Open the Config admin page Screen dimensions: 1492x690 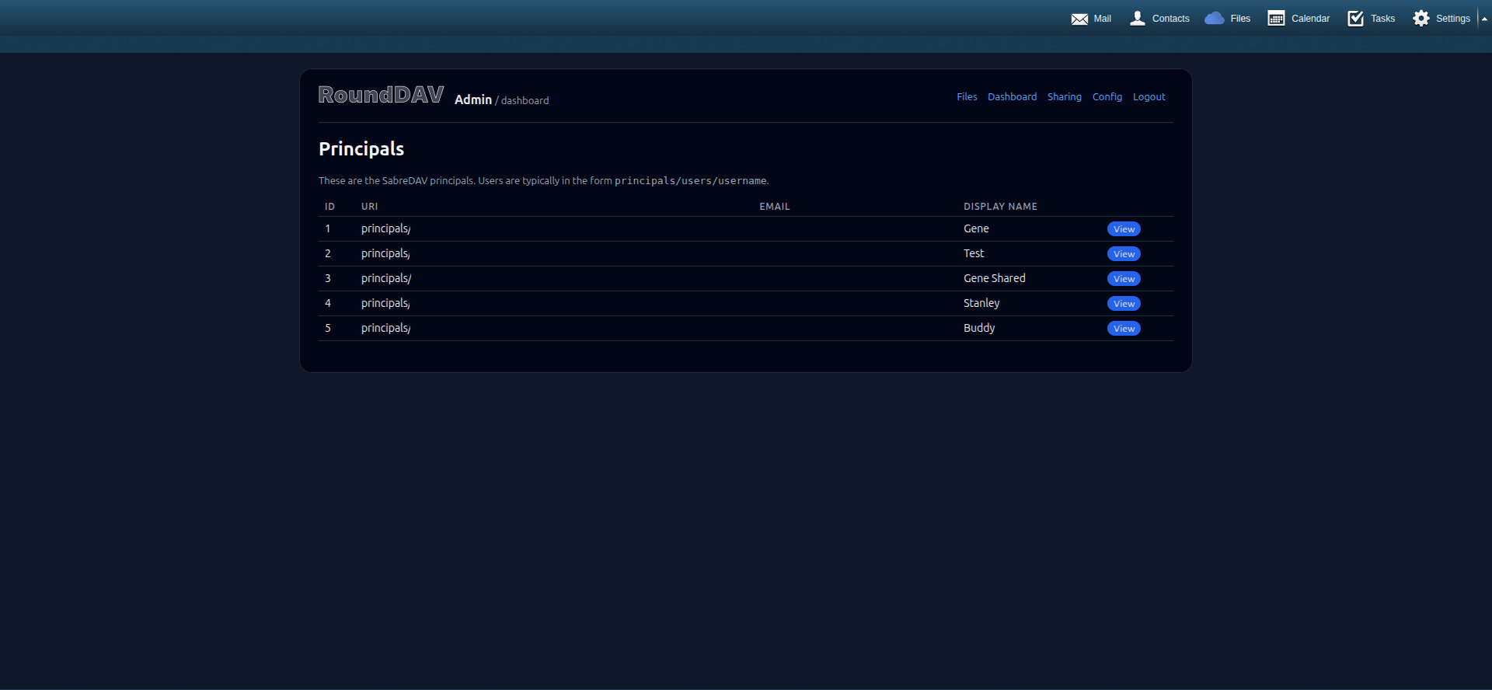[x=1107, y=97]
